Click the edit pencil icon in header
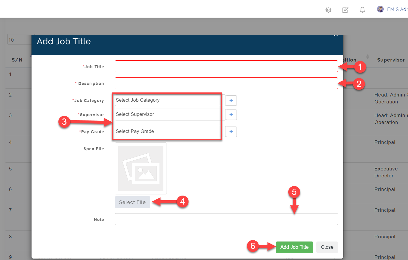The width and height of the screenshot is (408, 260). point(345,10)
